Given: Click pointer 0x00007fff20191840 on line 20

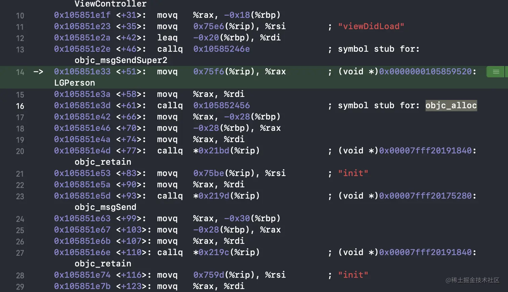Looking at the screenshot, I should tap(425, 151).
